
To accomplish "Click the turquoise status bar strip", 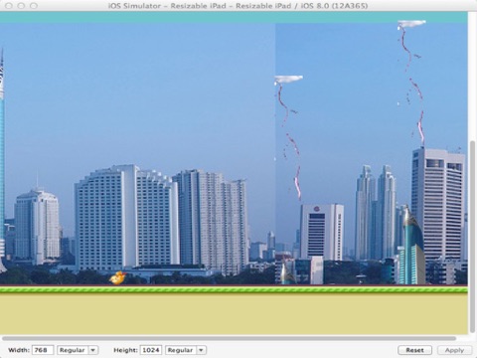I will 234,17.
